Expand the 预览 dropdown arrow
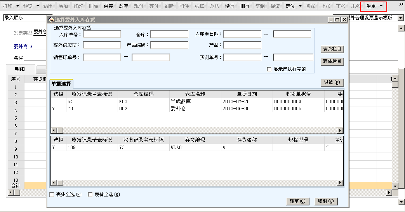This screenshot has height=212, width=405. pyautogui.click(x=38, y=6)
